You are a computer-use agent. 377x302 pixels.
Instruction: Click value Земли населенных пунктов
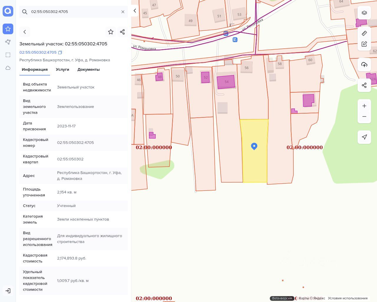tap(83, 219)
